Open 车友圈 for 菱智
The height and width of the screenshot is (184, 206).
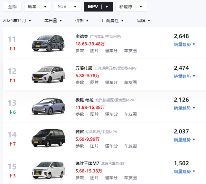coord(130,146)
